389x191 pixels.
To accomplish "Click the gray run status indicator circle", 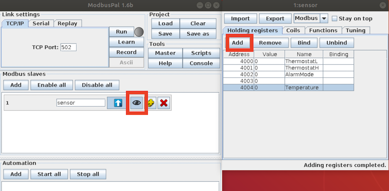I will 139,32.
